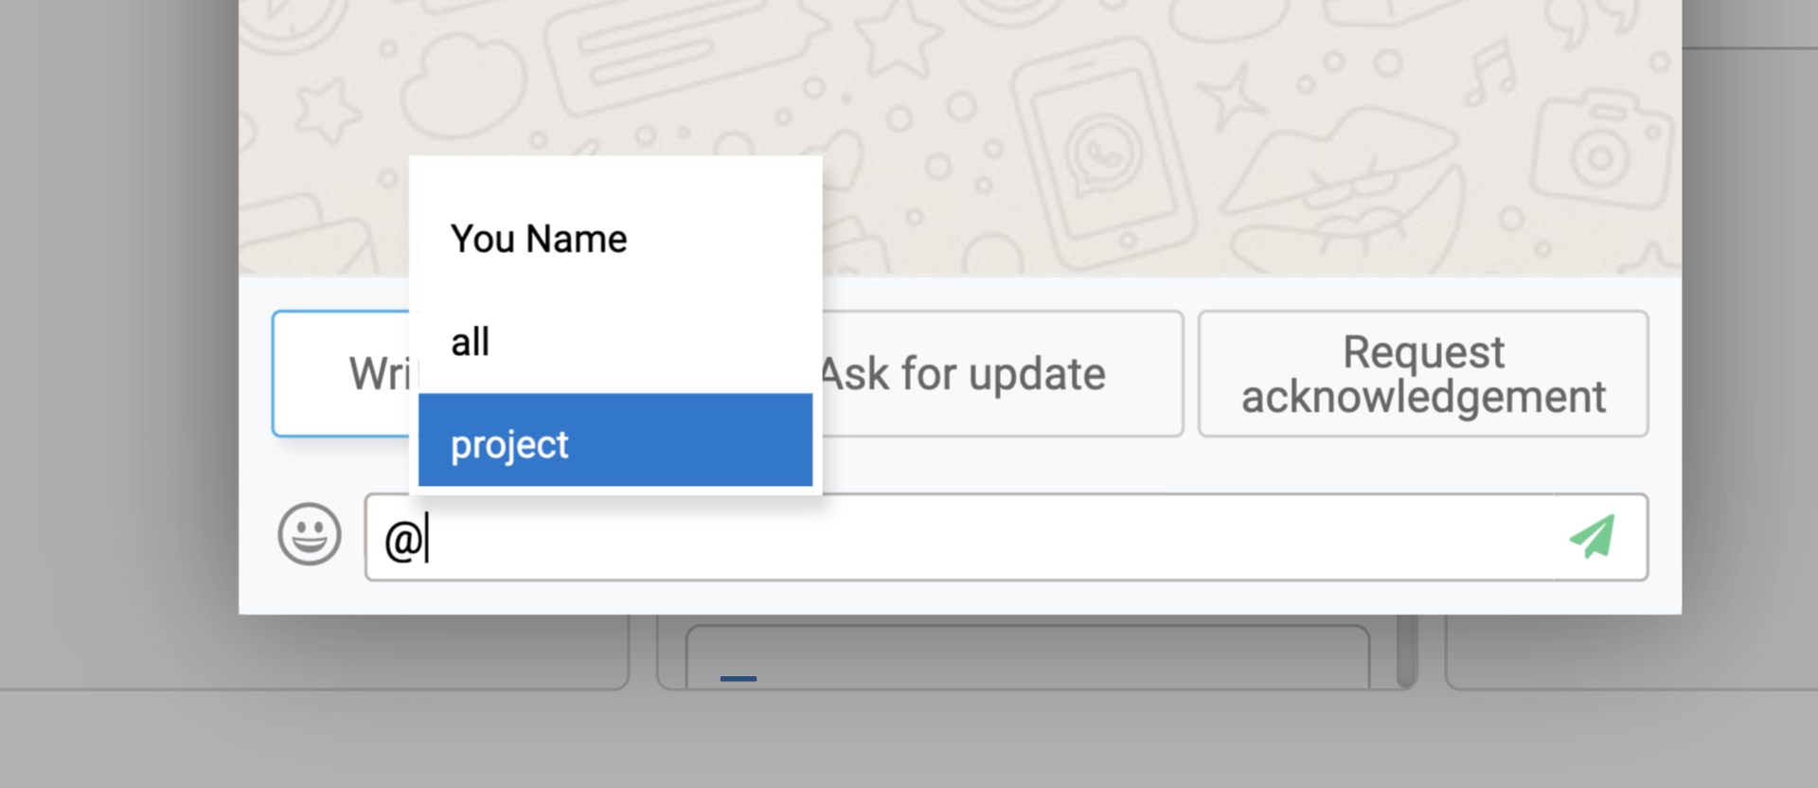Click the four-pointed sparkle doodle in wallpaper
This screenshot has height=788, width=1818.
coord(1231,97)
